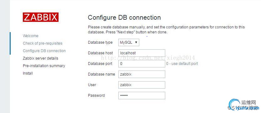This screenshot has height=113, width=261.
Task: Open the Pre-installation summary step
Action: [x=44, y=66]
